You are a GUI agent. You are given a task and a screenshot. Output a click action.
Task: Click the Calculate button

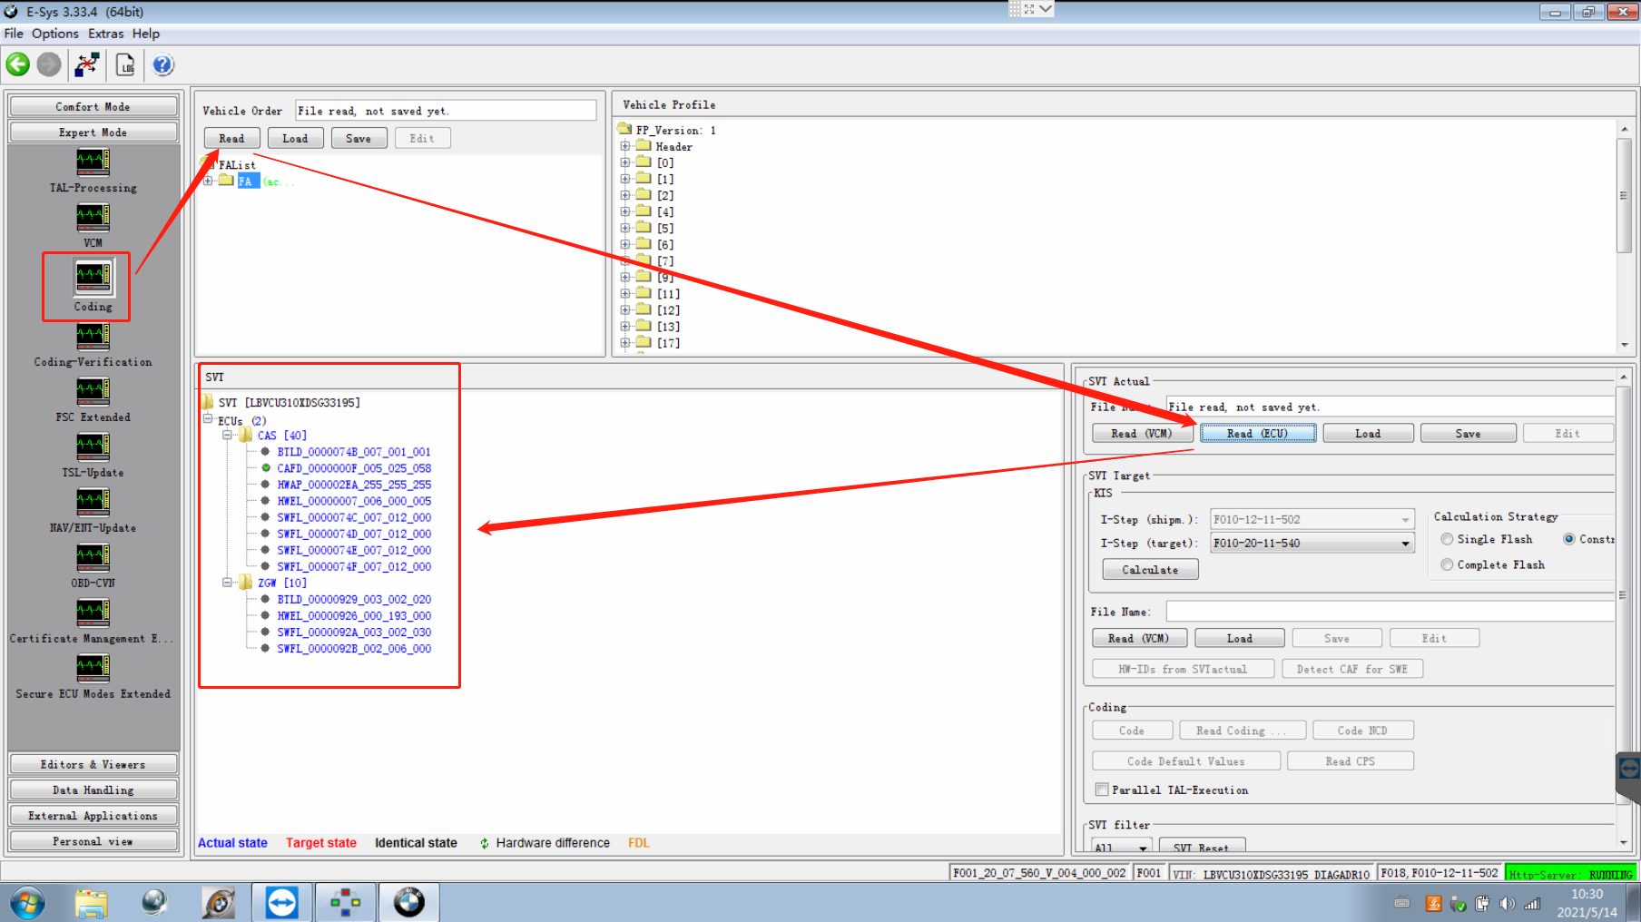point(1150,569)
